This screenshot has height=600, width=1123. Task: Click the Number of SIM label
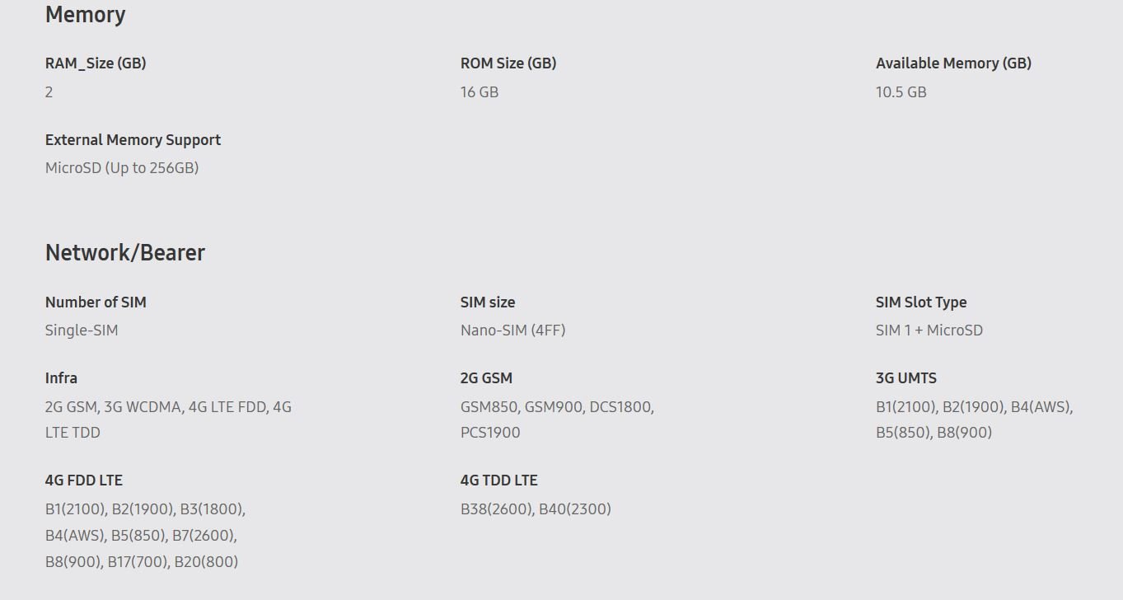point(96,302)
